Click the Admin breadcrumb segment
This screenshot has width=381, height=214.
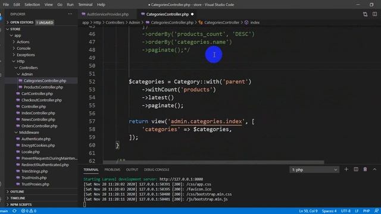[135, 23]
